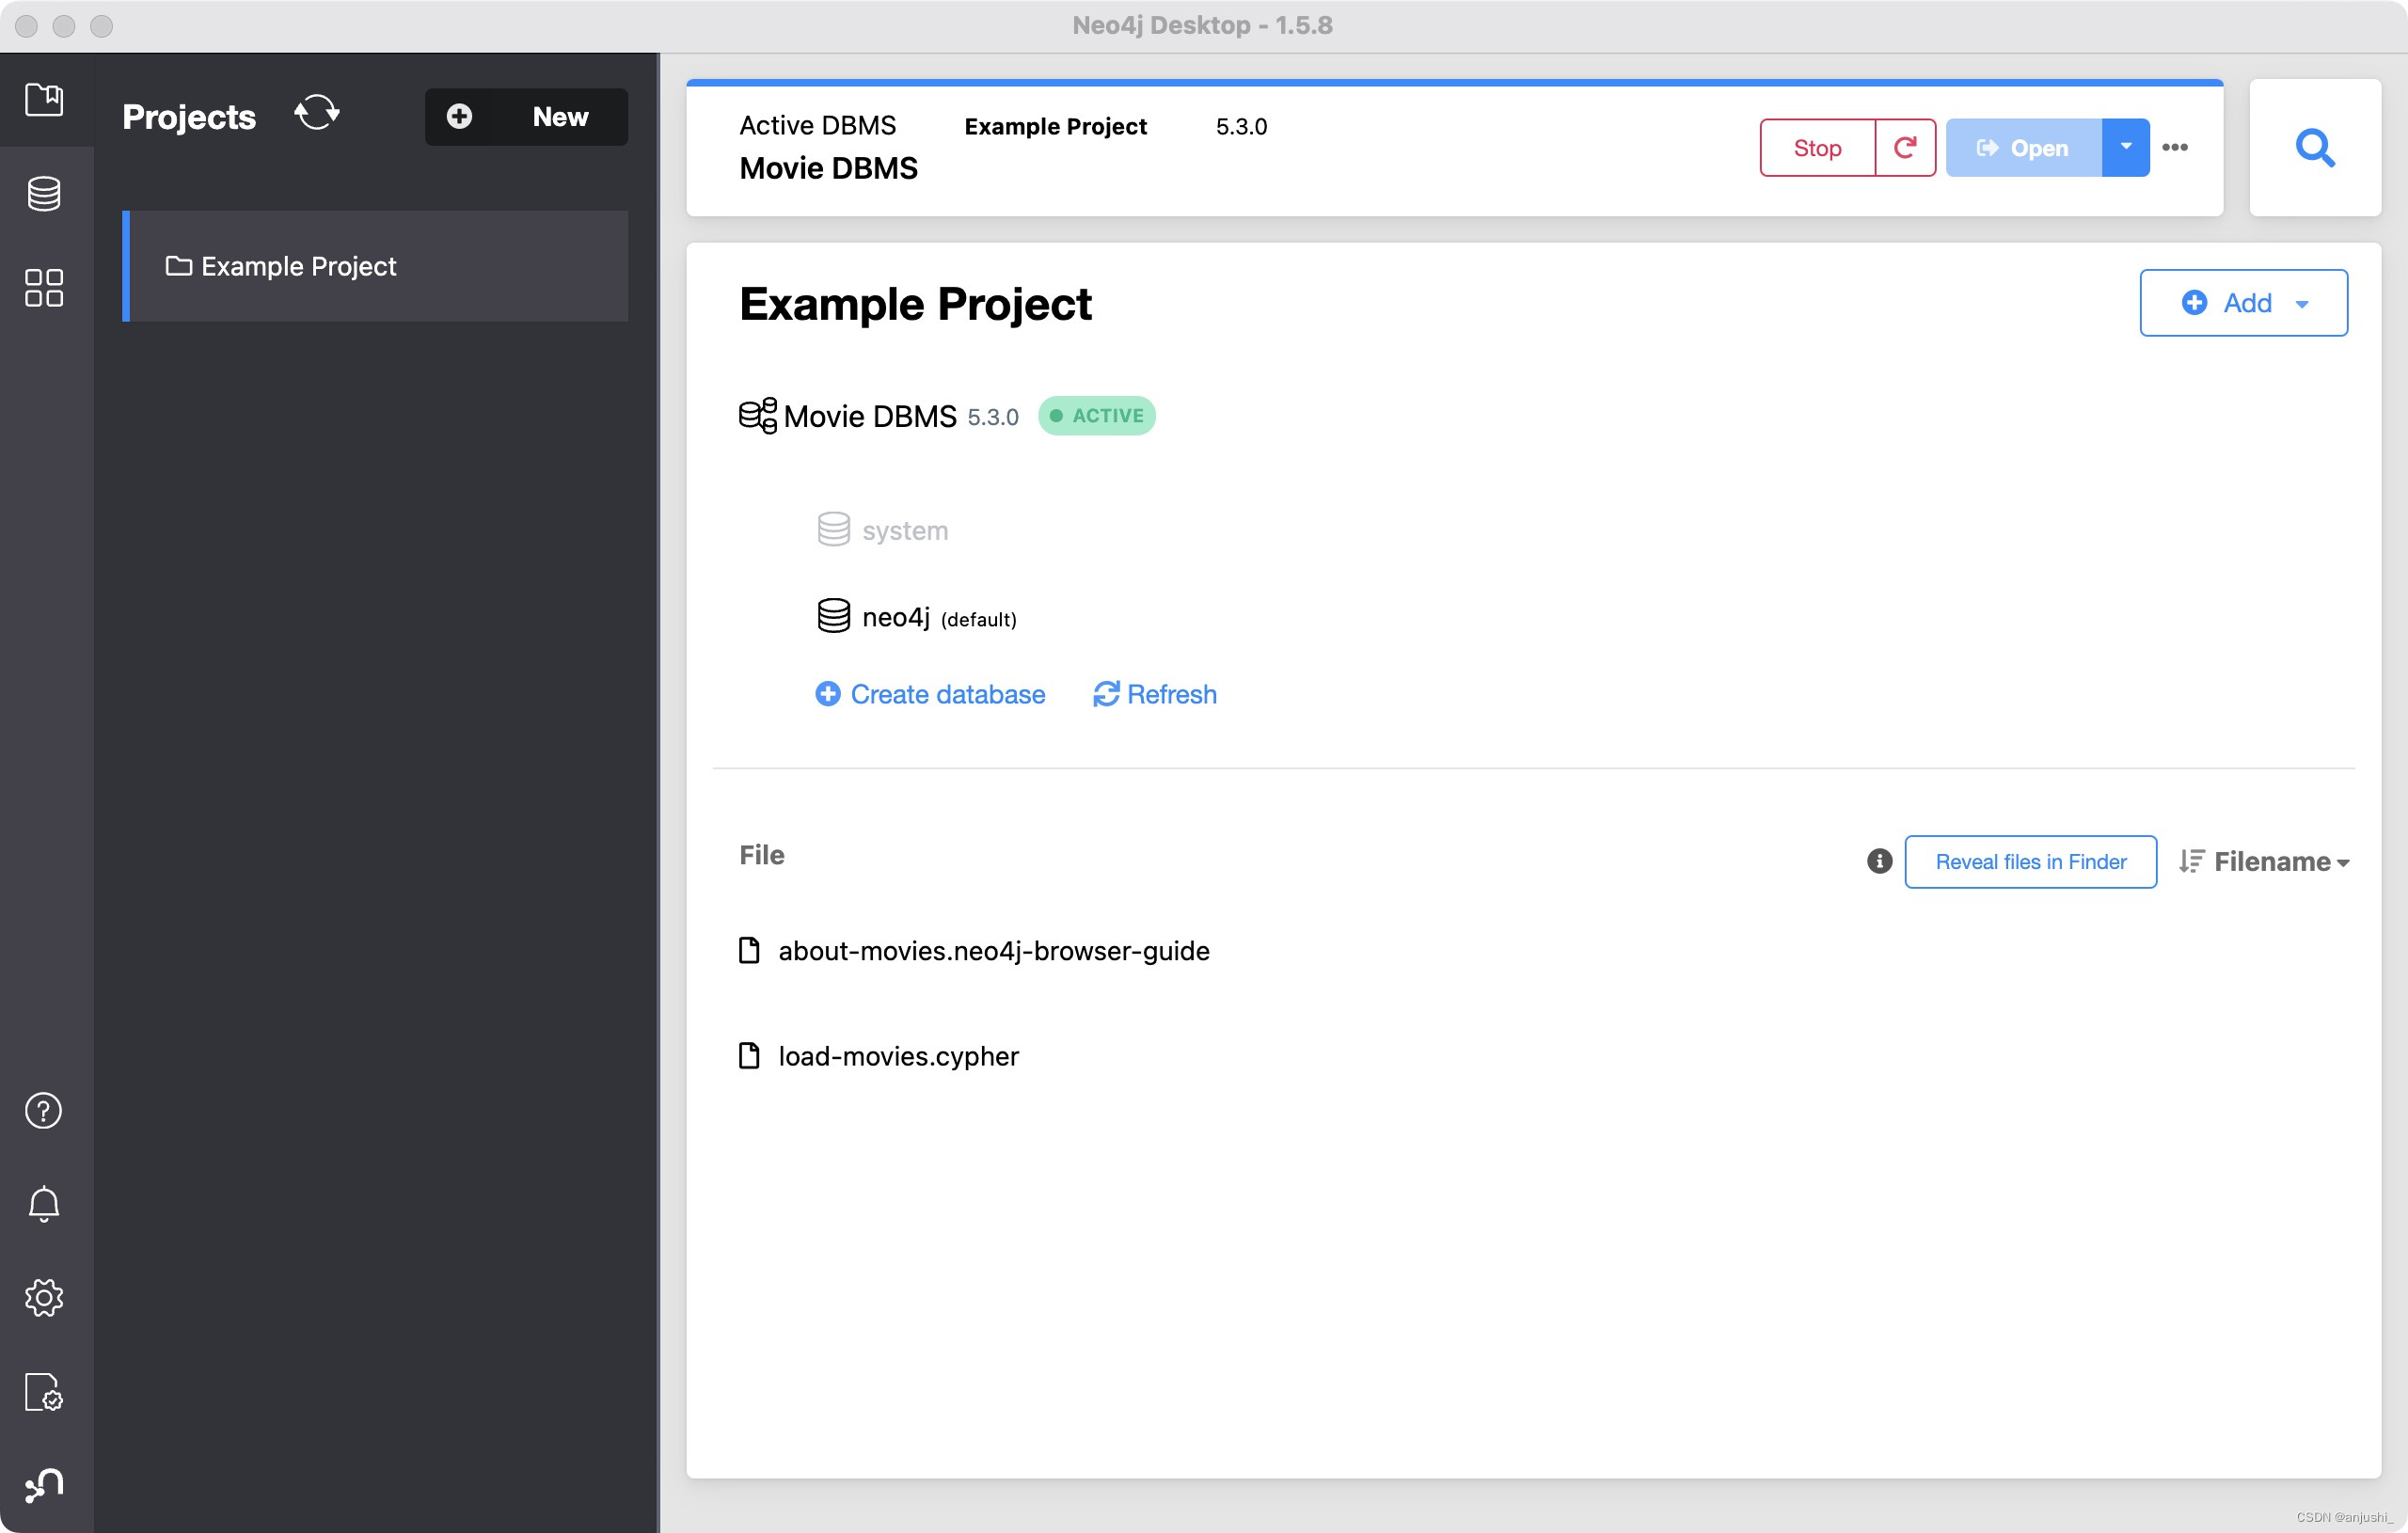
Task: Click the info icon beside Reveal files
Action: 1879,861
